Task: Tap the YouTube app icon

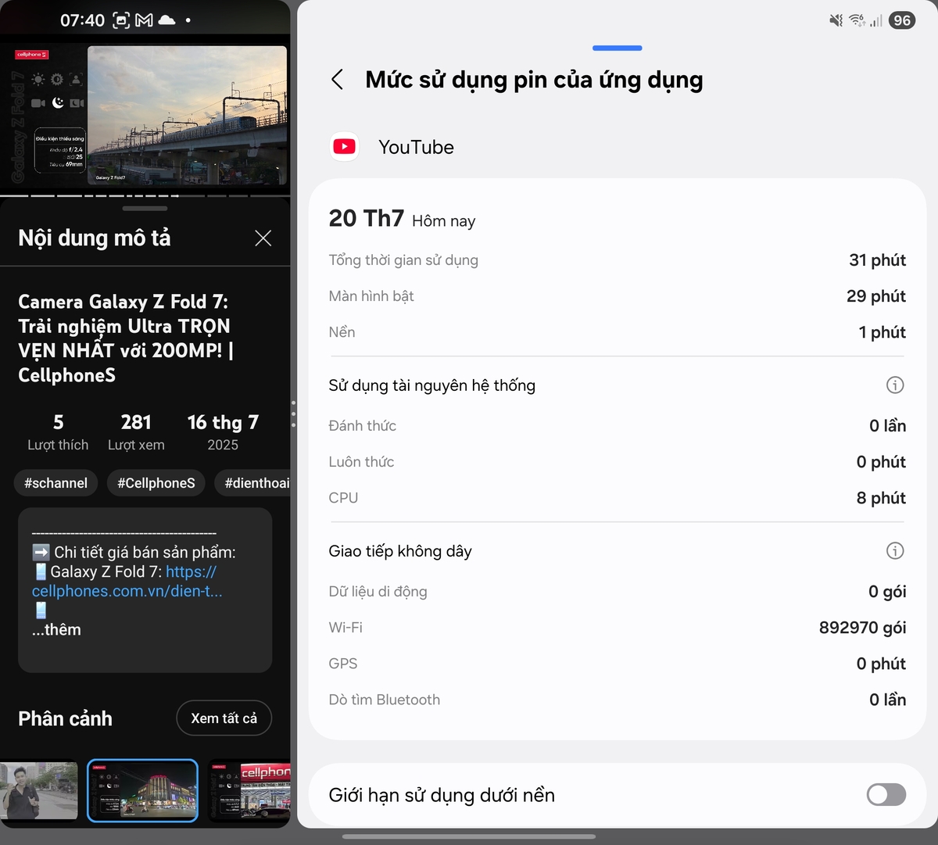Action: click(x=345, y=147)
